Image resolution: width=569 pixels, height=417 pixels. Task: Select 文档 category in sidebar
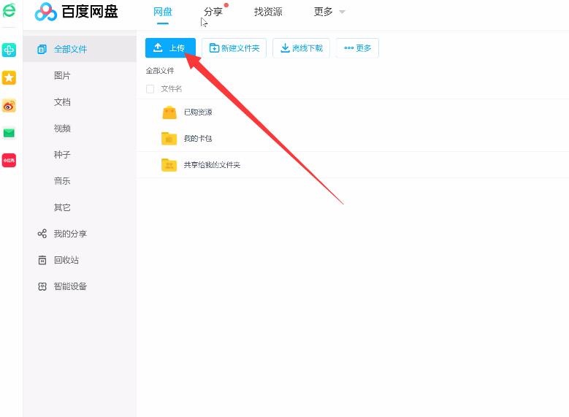point(62,102)
